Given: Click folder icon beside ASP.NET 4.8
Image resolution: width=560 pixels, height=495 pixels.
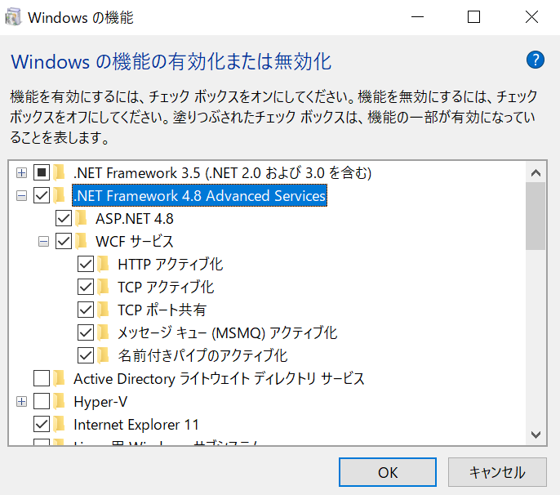Looking at the screenshot, I should click(81, 219).
